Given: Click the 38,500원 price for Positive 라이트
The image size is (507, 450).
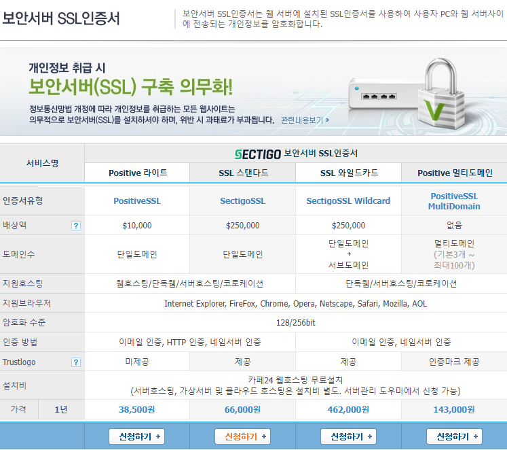Looking at the screenshot, I should click(138, 409).
